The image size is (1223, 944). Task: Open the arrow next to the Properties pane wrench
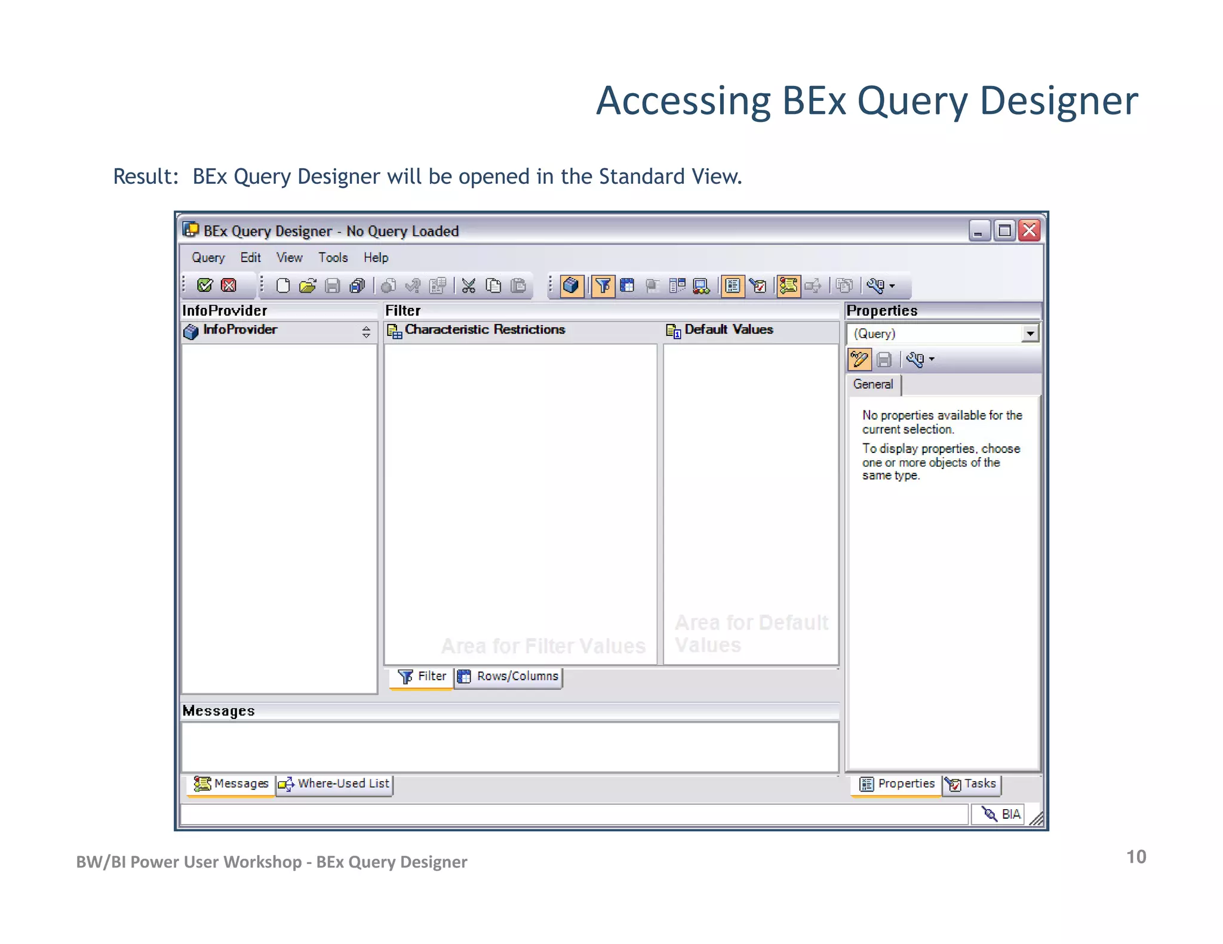click(x=932, y=360)
